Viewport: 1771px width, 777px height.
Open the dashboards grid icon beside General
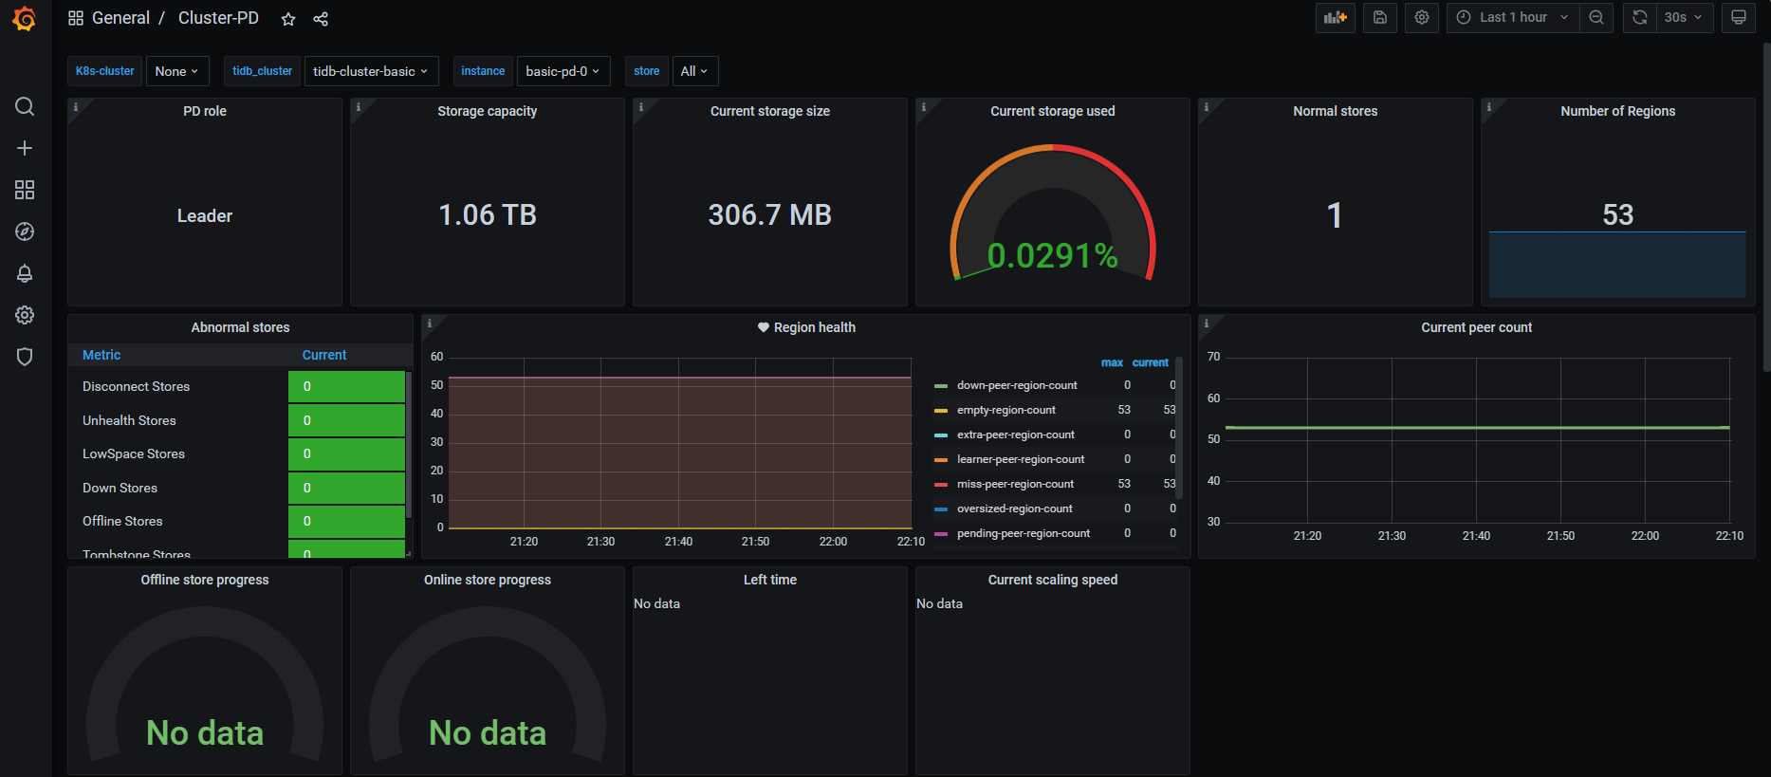coord(76,18)
